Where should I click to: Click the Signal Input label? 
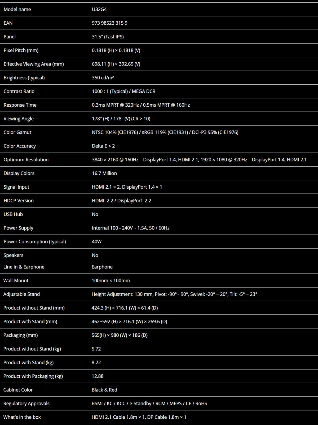pyautogui.click(x=16, y=187)
